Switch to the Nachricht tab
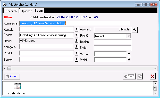The height and width of the screenshot is (98, 160). 11,11
